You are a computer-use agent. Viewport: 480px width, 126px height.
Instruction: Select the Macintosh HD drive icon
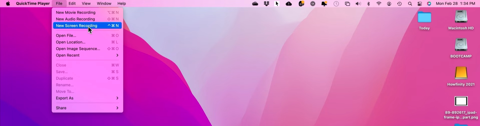(x=461, y=17)
